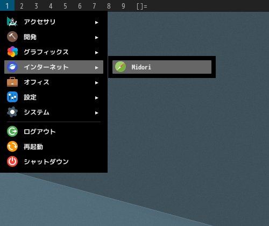Click the hammer icon for 開発
Screen dimensions: 269x226
12,37
